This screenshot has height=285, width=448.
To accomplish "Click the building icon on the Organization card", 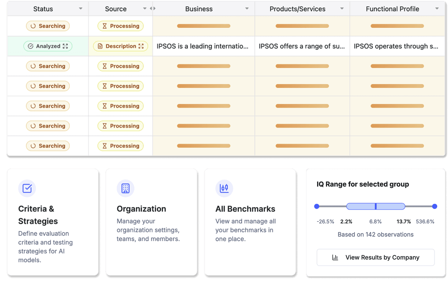I will point(125,188).
